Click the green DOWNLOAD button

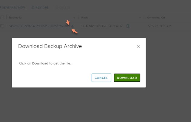click(x=127, y=78)
